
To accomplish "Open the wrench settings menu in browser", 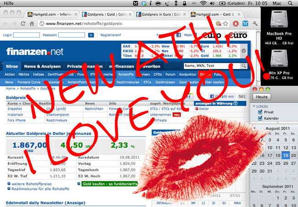I will tap(255, 23).
